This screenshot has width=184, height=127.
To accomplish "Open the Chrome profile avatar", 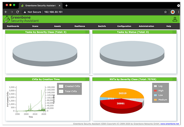I will (x=173, y=12).
